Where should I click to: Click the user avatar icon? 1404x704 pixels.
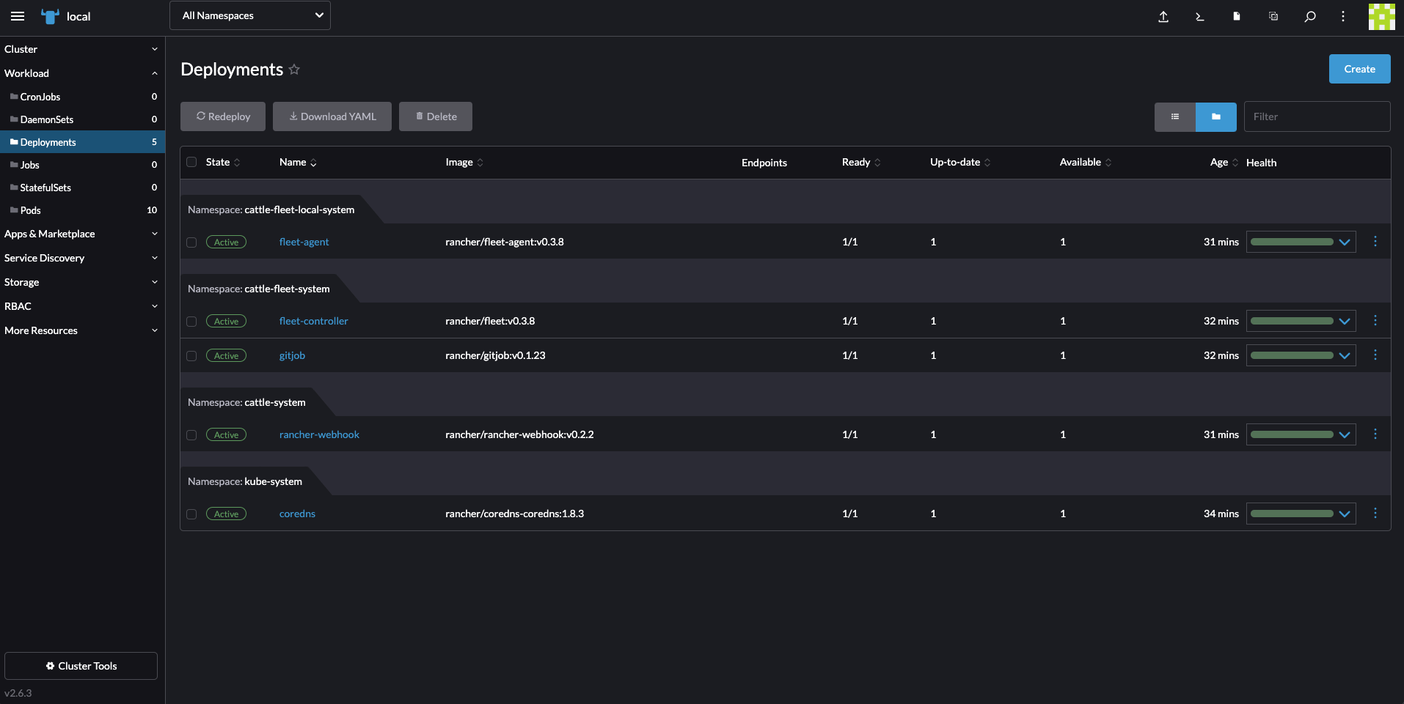[x=1381, y=16]
